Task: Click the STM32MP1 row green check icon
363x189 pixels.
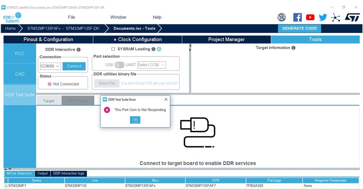Action: pyautogui.click(x=6, y=186)
